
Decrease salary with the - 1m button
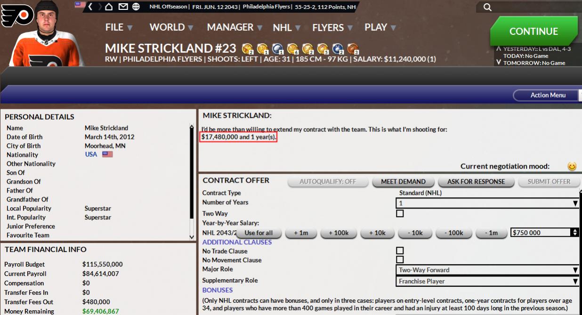coord(491,233)
